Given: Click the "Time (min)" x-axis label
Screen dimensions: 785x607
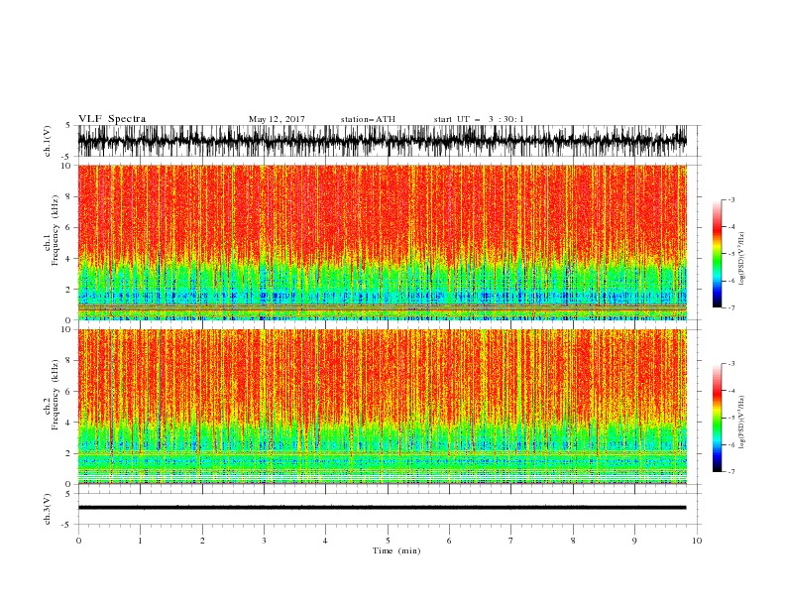Looking at the screenshot, I should point(396,550).
